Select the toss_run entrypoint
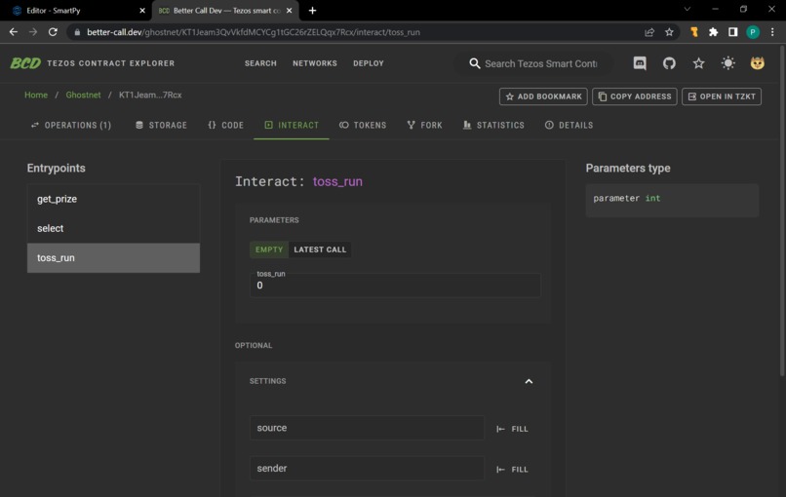Screen dimensions: 786x497 click(x=113, y=258)
